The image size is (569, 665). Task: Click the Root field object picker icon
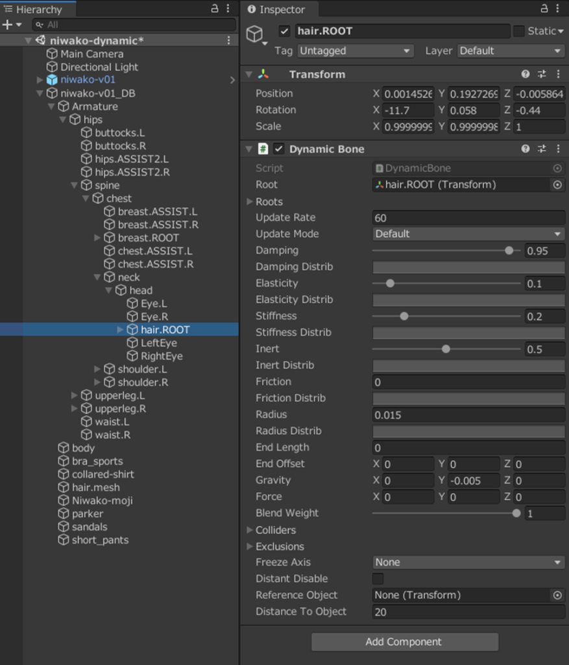click(x=557, y=185)
